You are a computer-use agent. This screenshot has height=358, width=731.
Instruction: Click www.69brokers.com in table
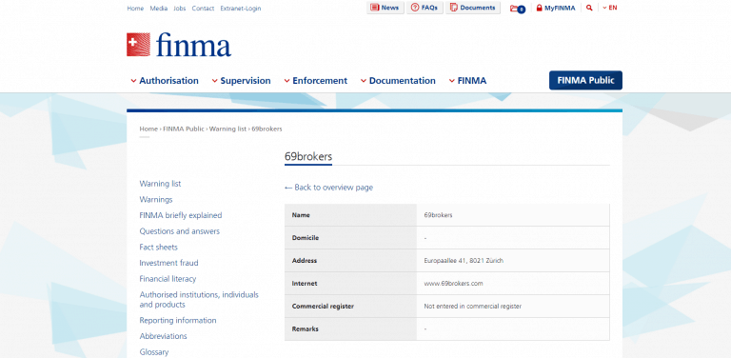[453, 284]
